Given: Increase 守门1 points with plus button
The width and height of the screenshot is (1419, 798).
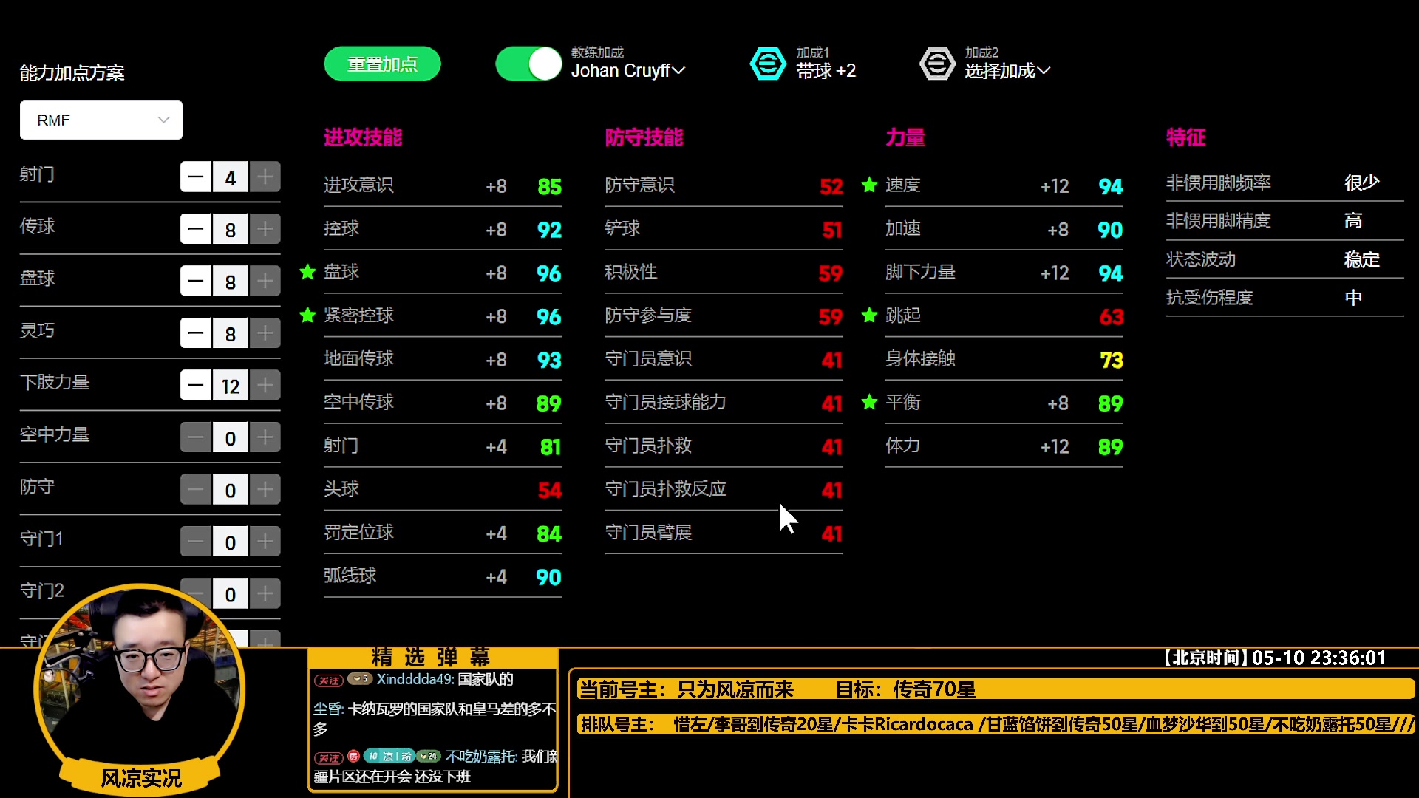Looking at the screenshot, I should 265,542.
